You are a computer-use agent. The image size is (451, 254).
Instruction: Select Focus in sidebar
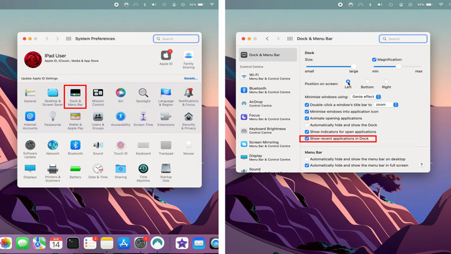tap(268, 117)
